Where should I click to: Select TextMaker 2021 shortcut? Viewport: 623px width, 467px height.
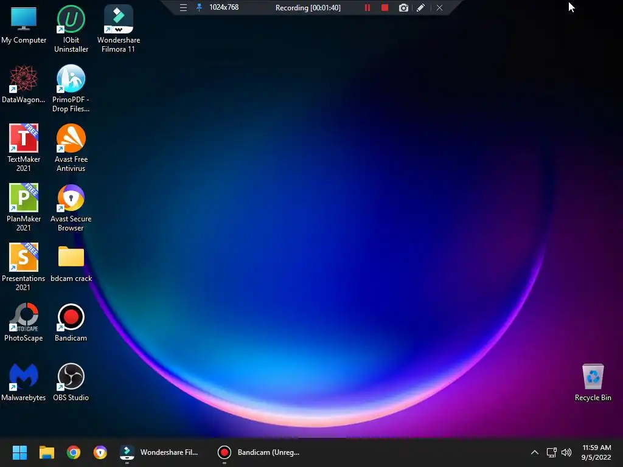click(24, 148)
